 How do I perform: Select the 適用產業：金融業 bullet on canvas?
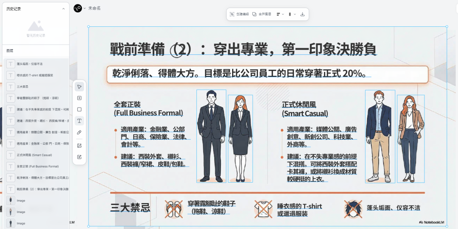(155, 137)
